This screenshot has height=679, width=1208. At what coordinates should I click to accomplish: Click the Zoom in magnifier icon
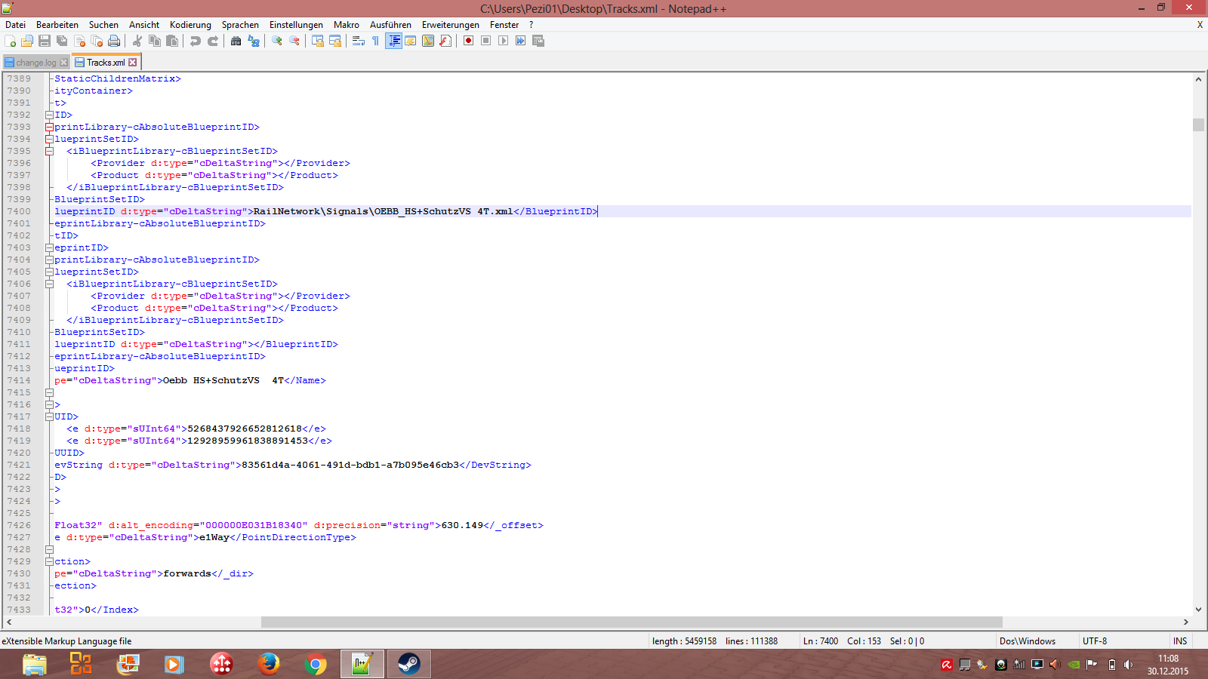tap(277, 41)
